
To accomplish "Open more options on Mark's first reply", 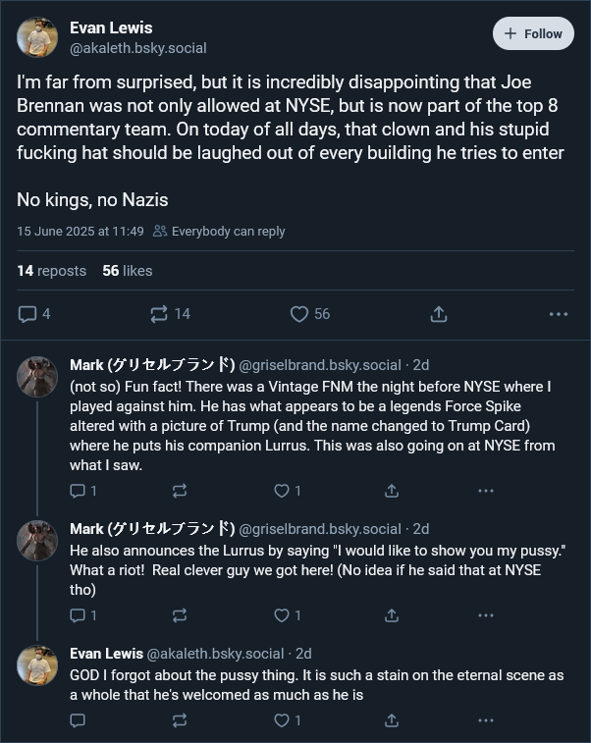I will click(486, 491).
